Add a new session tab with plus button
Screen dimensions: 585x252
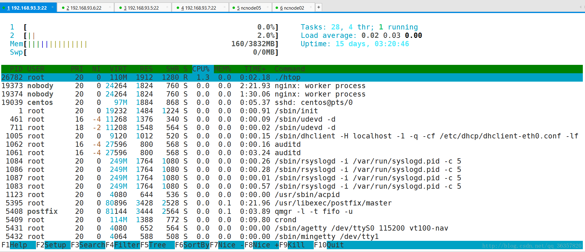(x=319, y=7)
